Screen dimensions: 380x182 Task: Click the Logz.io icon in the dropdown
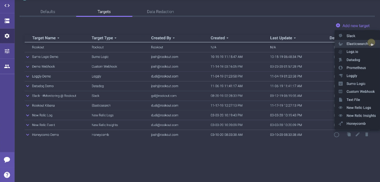click(340, 52)
